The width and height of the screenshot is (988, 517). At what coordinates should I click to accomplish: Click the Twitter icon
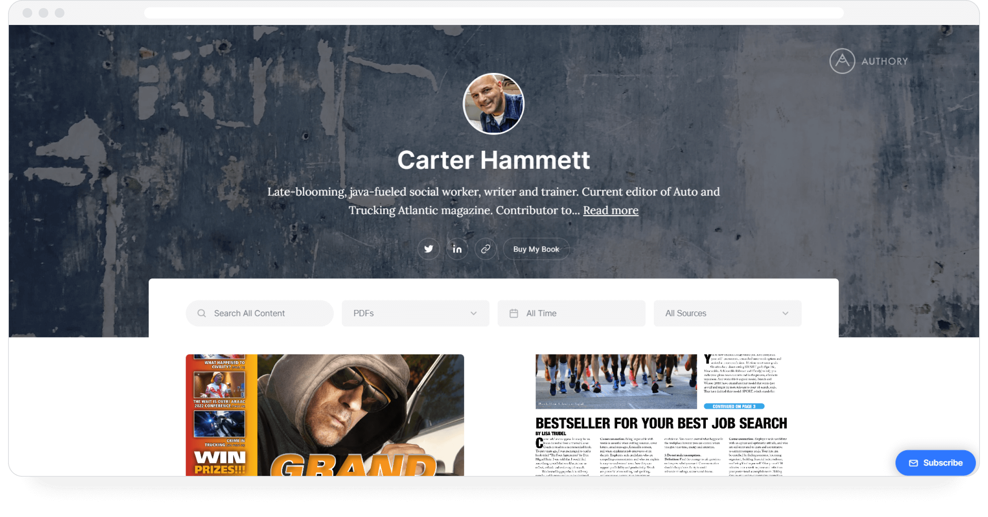coord(429,248)
